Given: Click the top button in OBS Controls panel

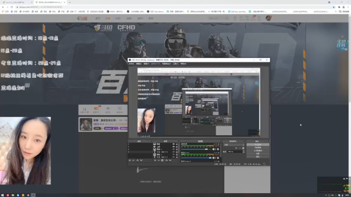Looking at the screenshot, I should [258, 144].
